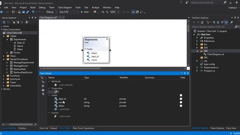Click the <add method> placeholder
Image resolution: width=240 pixels, height=135 pixels.
[x=66, y=85]
